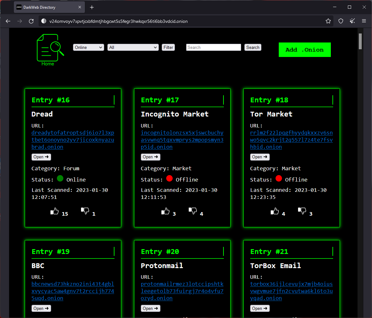Click the onion site identity icon
Image resolution: width=372 pixels, height=318 pixels.
pyautogui.click(x=44, y=21)
